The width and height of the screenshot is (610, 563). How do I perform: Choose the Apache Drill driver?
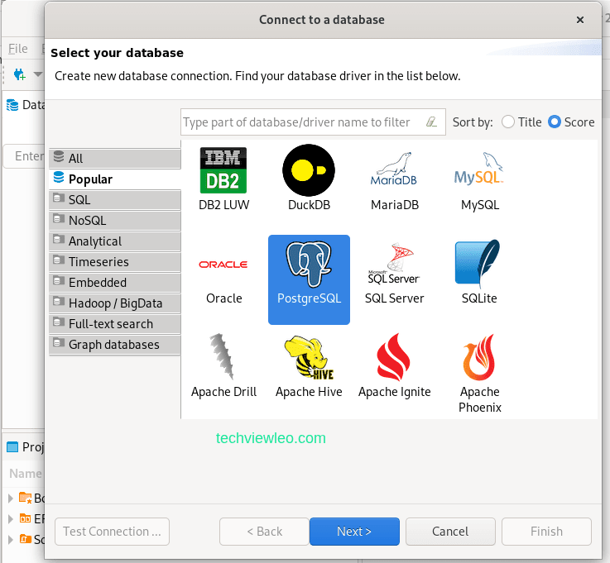tap(223, 367)
